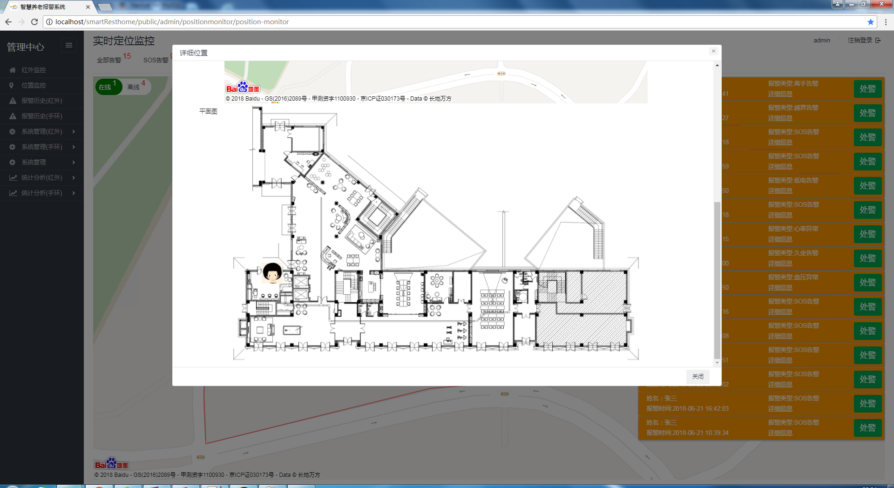894x488 pixels.
Task: Open 详细信息 for the 低电告警 alarm
Action: [x=780, y=191]
